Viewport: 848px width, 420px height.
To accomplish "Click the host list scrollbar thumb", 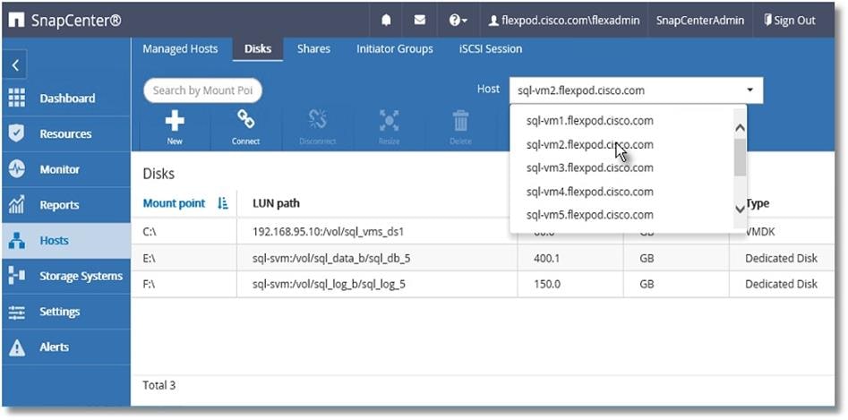I will pyautogui.click(x=741, y=157).
